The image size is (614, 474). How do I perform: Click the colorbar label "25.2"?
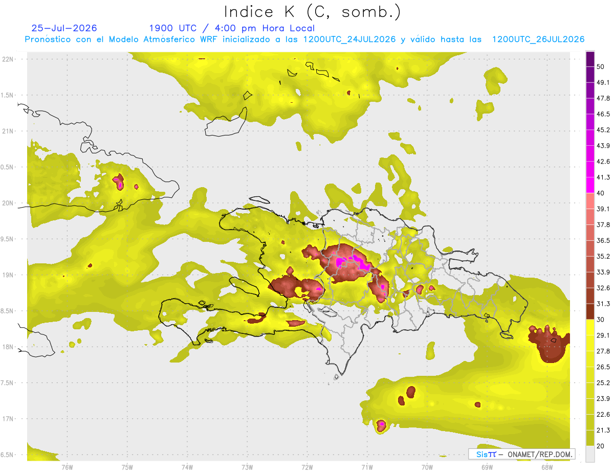[603, 383]
